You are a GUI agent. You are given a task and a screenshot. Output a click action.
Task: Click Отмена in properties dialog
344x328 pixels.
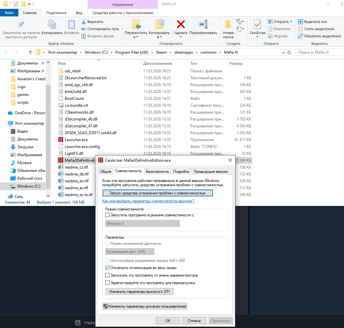[x=194, y=320]
